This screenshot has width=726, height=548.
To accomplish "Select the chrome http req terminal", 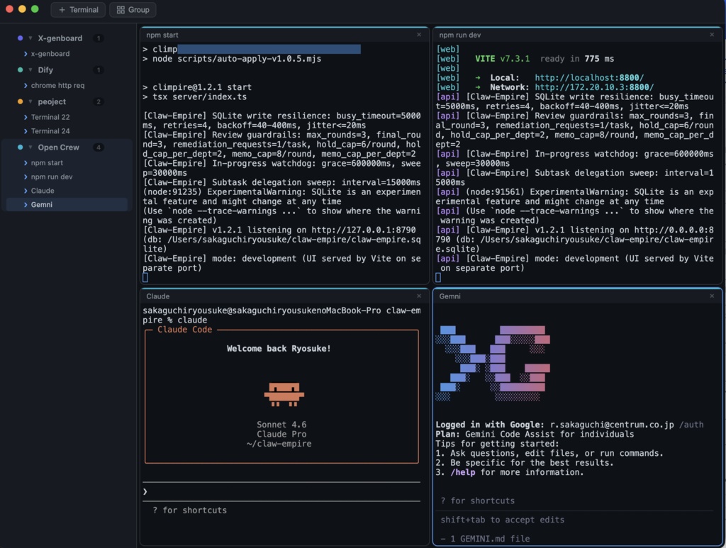I will click(67, 85).
